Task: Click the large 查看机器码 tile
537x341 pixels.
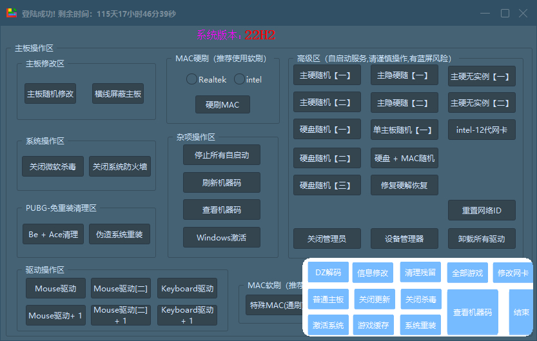Action: (x=473, y=312)
